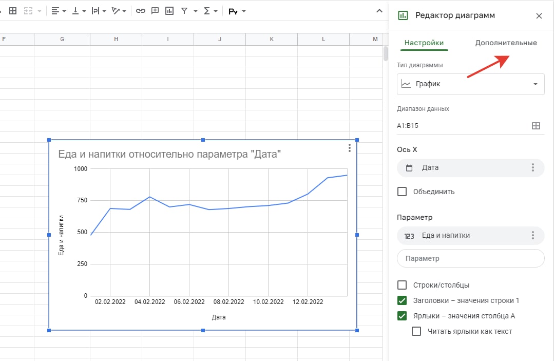Viewport: 554px width, 361px height.
Task: Click the create filter funnel icon
Action: point(184,11)
